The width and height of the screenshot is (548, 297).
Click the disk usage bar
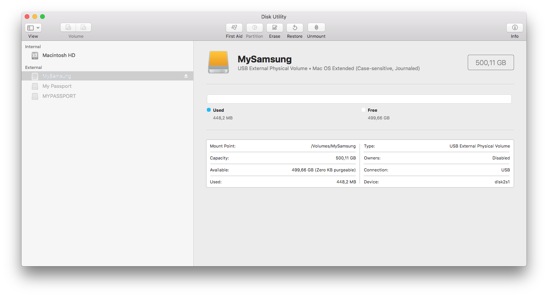click(359, 99)
